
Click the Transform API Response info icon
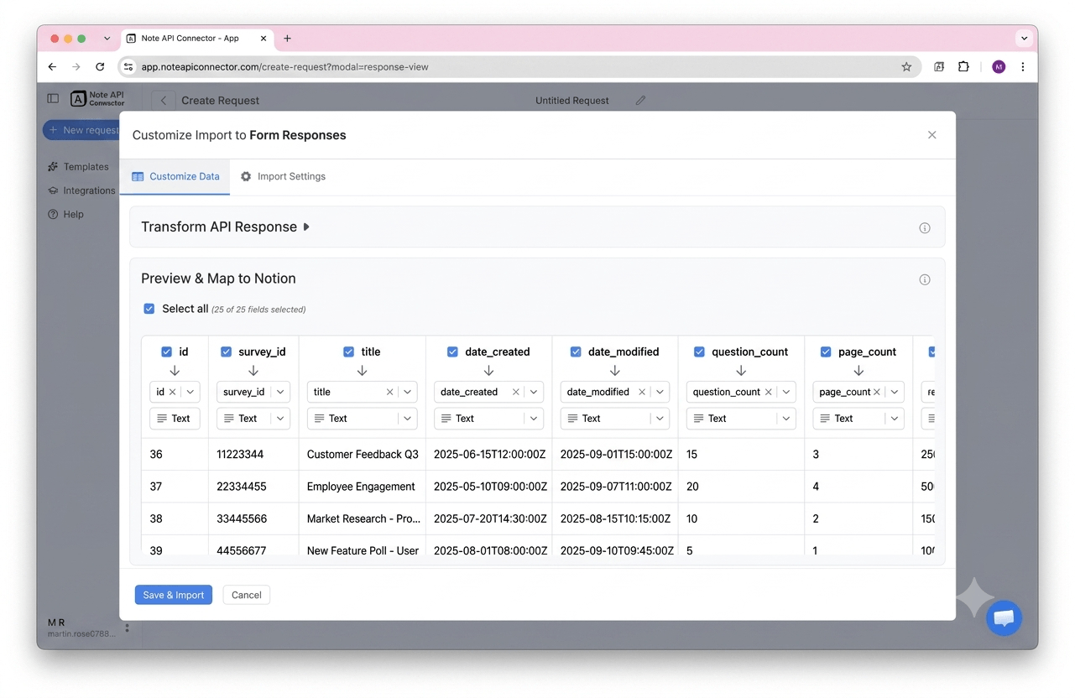925,228
